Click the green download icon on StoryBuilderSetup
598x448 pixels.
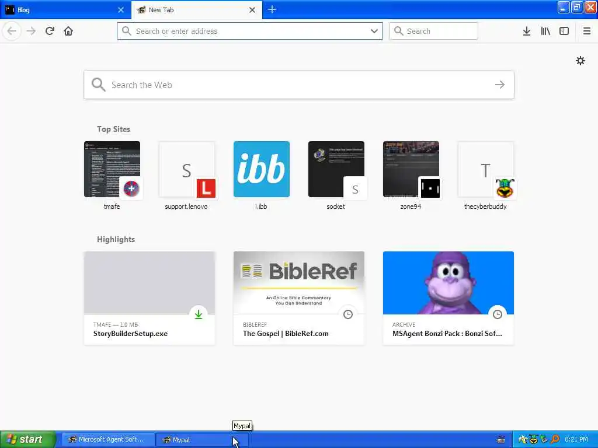point(199,314)
